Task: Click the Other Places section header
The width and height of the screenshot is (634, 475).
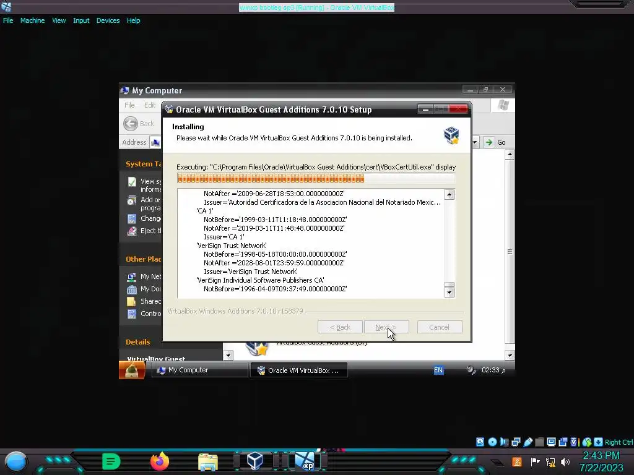Action: point(144,259)
